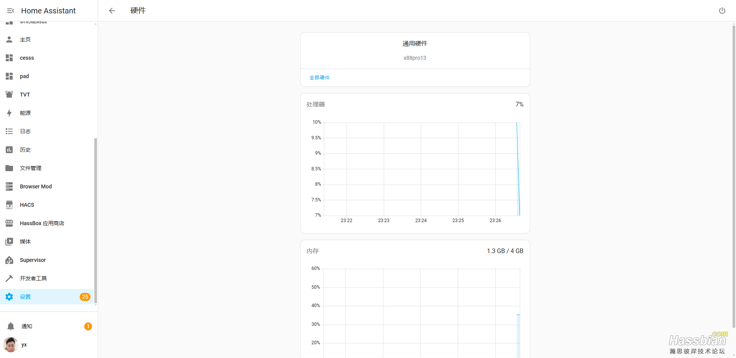Click the sidebar scrollbar
Screen dimensions: 736x358
pyautogui.click(x=95, y=221)
